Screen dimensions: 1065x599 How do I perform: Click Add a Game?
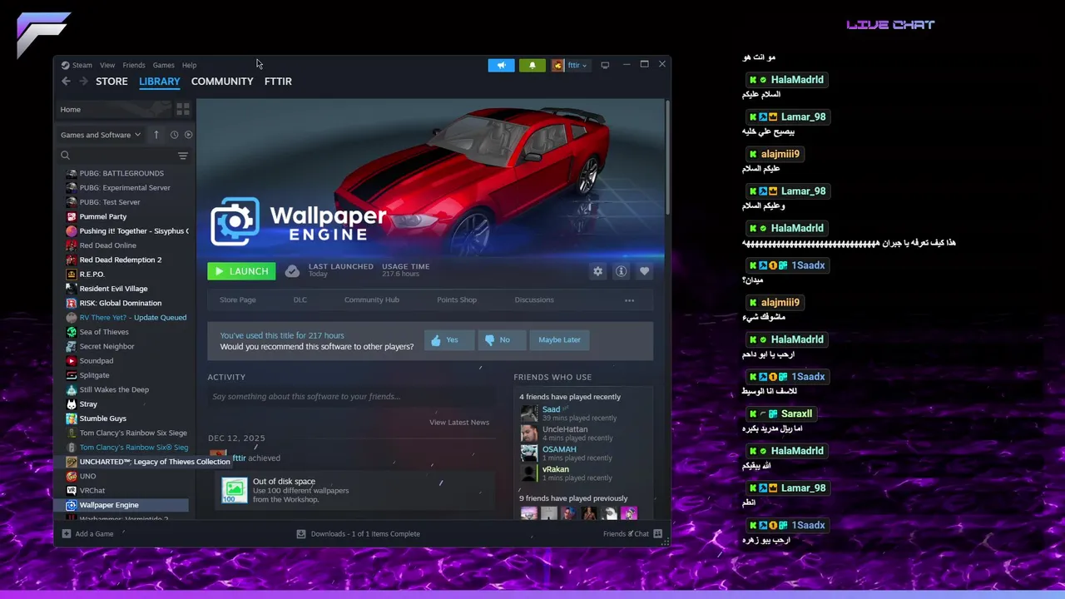[x=87, y=534]
